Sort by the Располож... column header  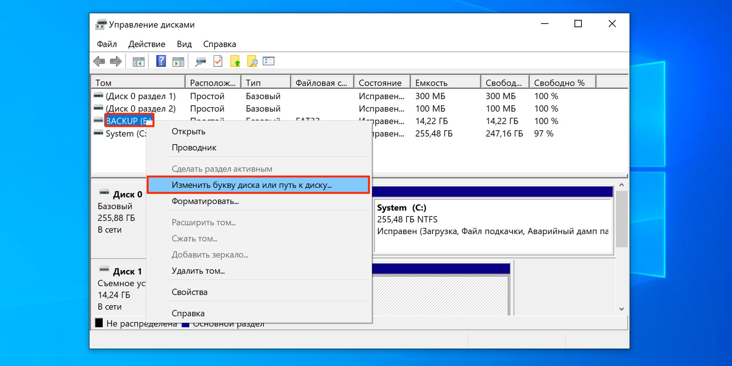pos(213,82)
